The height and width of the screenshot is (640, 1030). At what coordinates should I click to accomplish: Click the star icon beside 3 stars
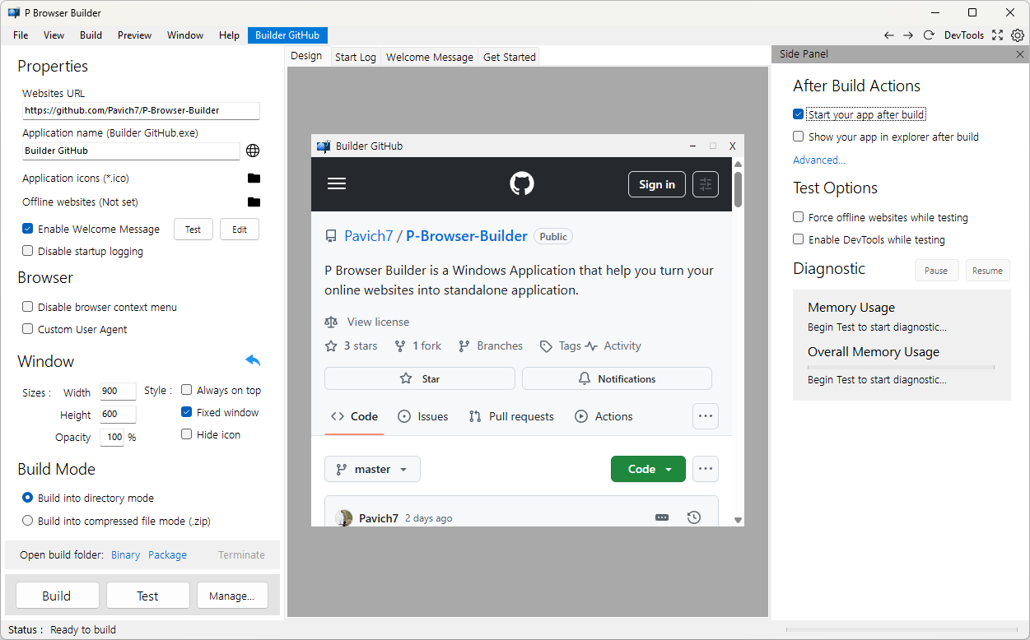point(331,346)
